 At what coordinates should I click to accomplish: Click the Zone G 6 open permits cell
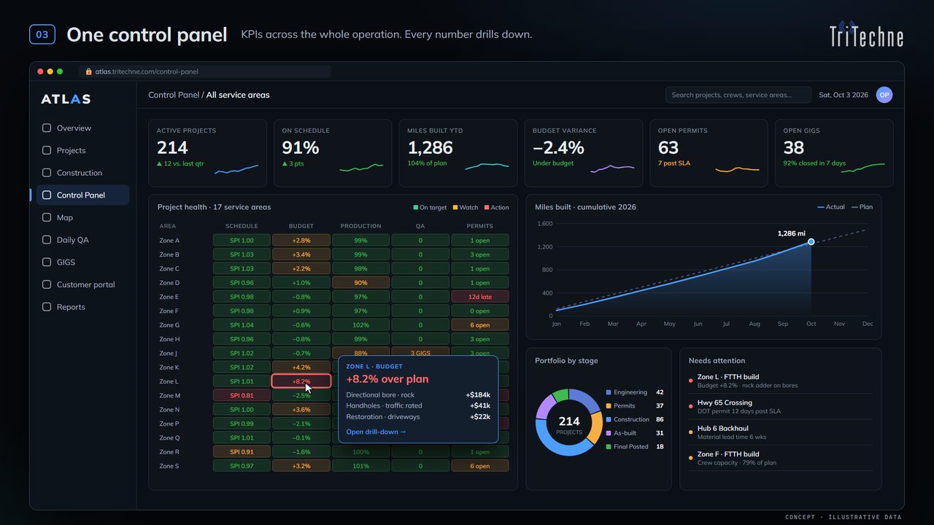click(x=479, y=325)
